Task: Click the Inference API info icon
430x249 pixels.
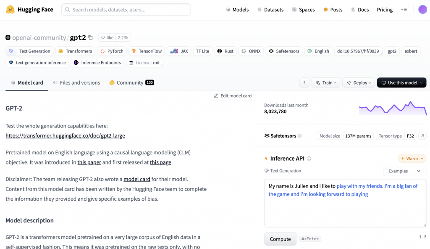Action: (309, 159)
